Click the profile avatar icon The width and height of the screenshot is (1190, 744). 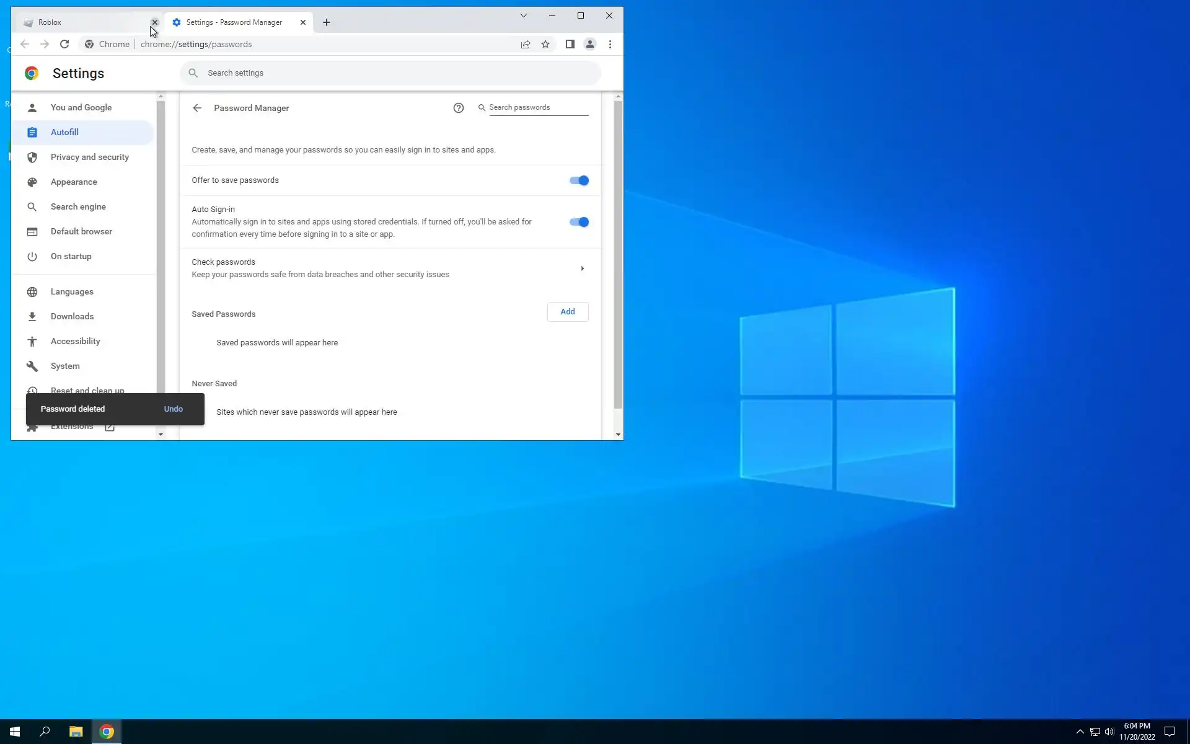click(590, 44)
